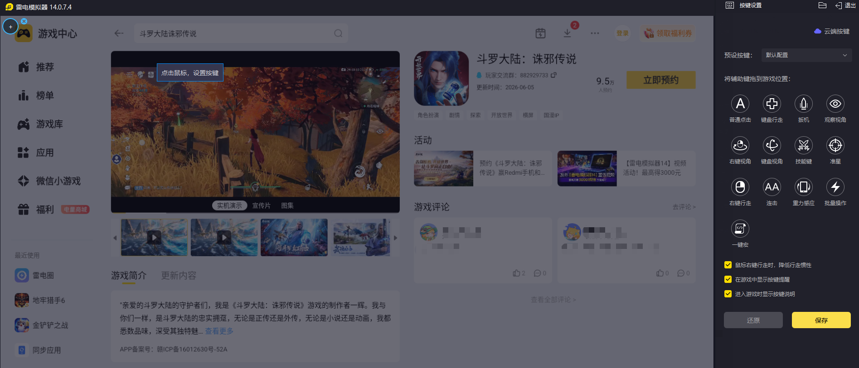This screenshot has width=859, height=368.
Task: Open the 预设按键 默认配置 dropdown
Action: point(806,55)
